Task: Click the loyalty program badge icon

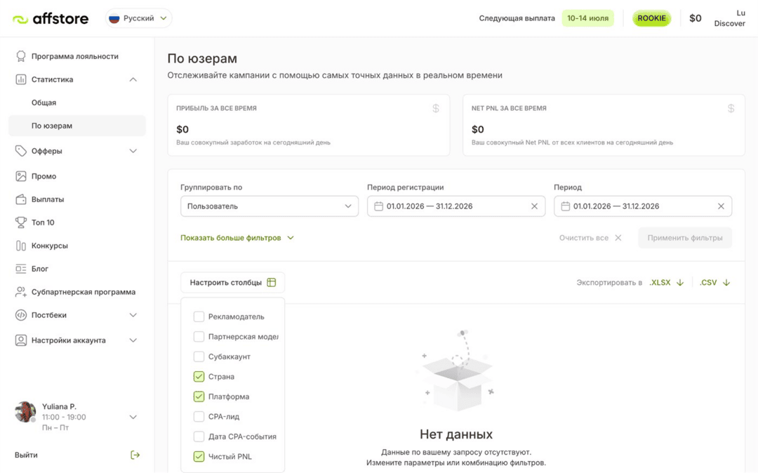Action: [x=21, y=56]
